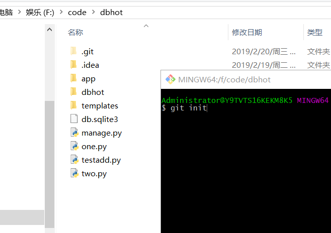Select the app folder name
The width and height of the screenshot is (331, 233).
pyautogui.click(x=89, y=79)
